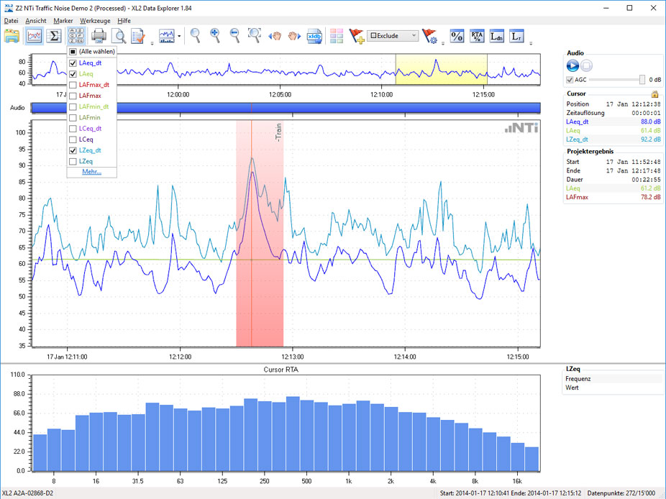Play the audio recording
The height and width of the screenshot is (499, 666).
[573, 66]
